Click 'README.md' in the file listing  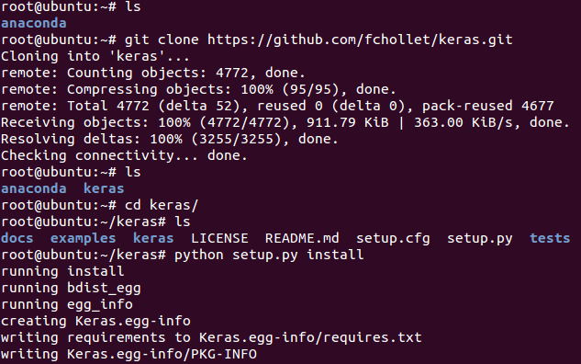302,238
